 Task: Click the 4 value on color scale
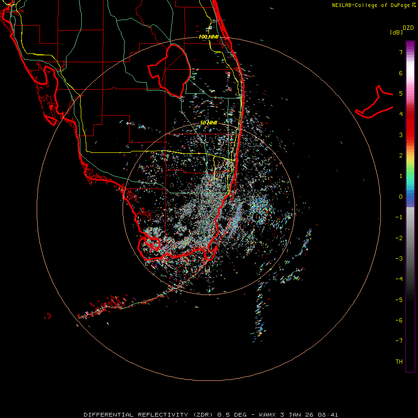pos(401,114)
